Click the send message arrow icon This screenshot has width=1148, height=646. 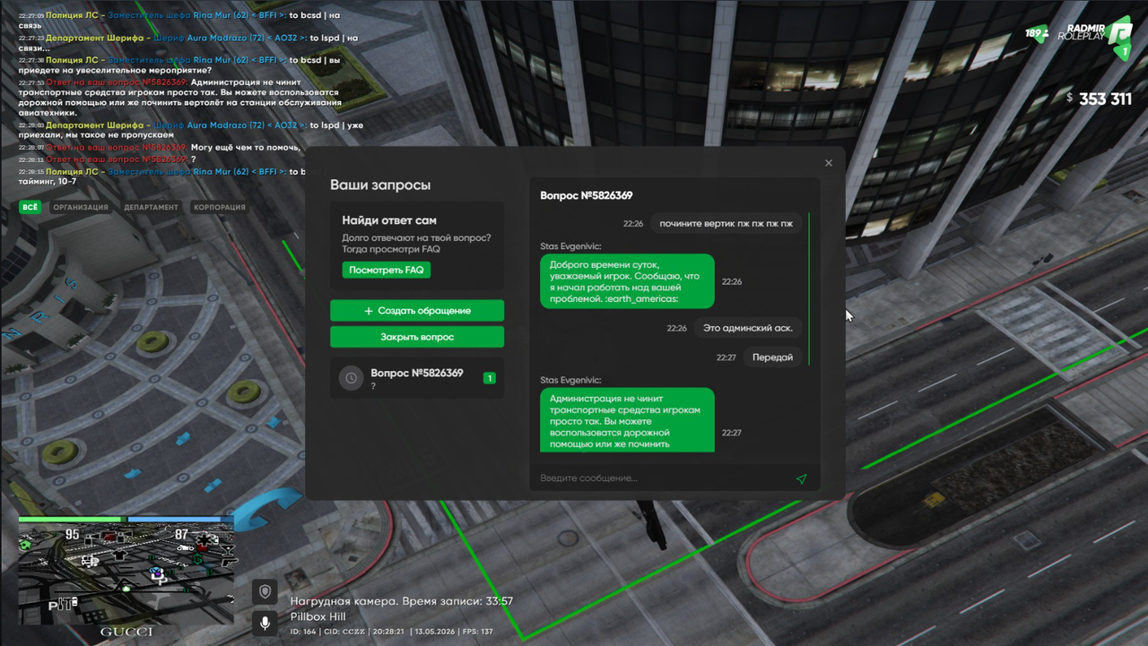pos(801,479)
